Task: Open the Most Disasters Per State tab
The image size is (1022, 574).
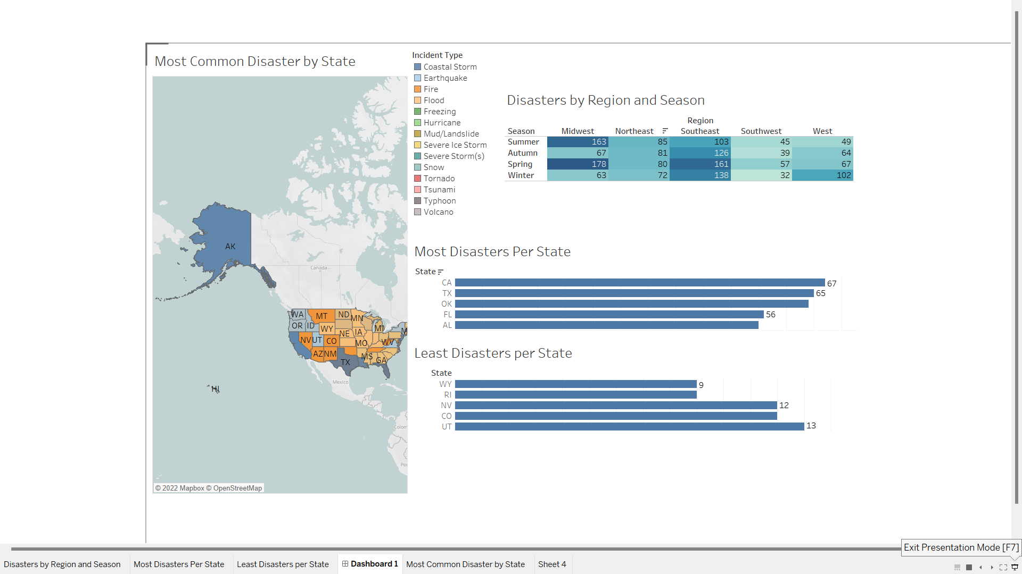Action: point(179,564)
